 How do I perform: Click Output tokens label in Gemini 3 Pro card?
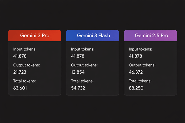click(x=27, y=65)
